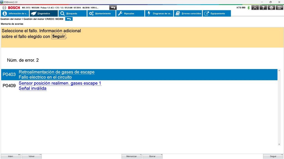Switch to the Manuales tab
This screenshot has width=284, height=159.
coord(130,13)
